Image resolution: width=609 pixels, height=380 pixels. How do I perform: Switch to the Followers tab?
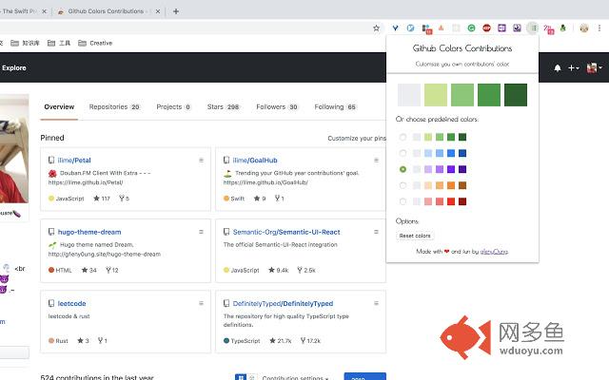point(277,106)
